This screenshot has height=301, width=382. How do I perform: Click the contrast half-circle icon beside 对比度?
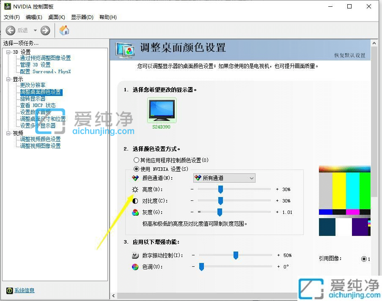[x=135, y=201]
